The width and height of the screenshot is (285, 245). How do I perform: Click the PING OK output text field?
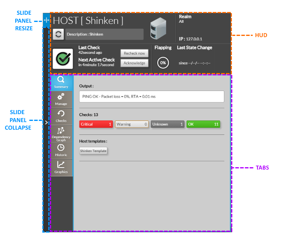coord(152,97)
